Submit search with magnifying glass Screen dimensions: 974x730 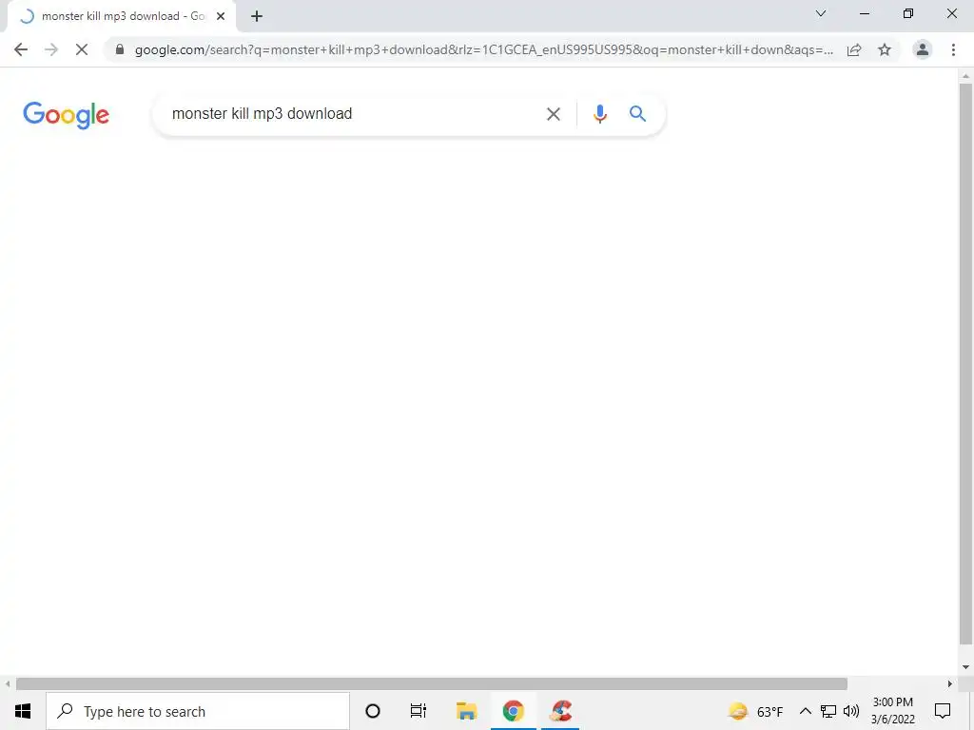coord(637,114)
